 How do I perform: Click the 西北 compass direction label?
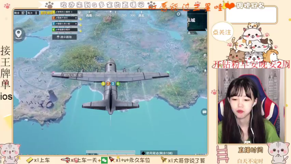pyautogui.click(x=141, y=16)
